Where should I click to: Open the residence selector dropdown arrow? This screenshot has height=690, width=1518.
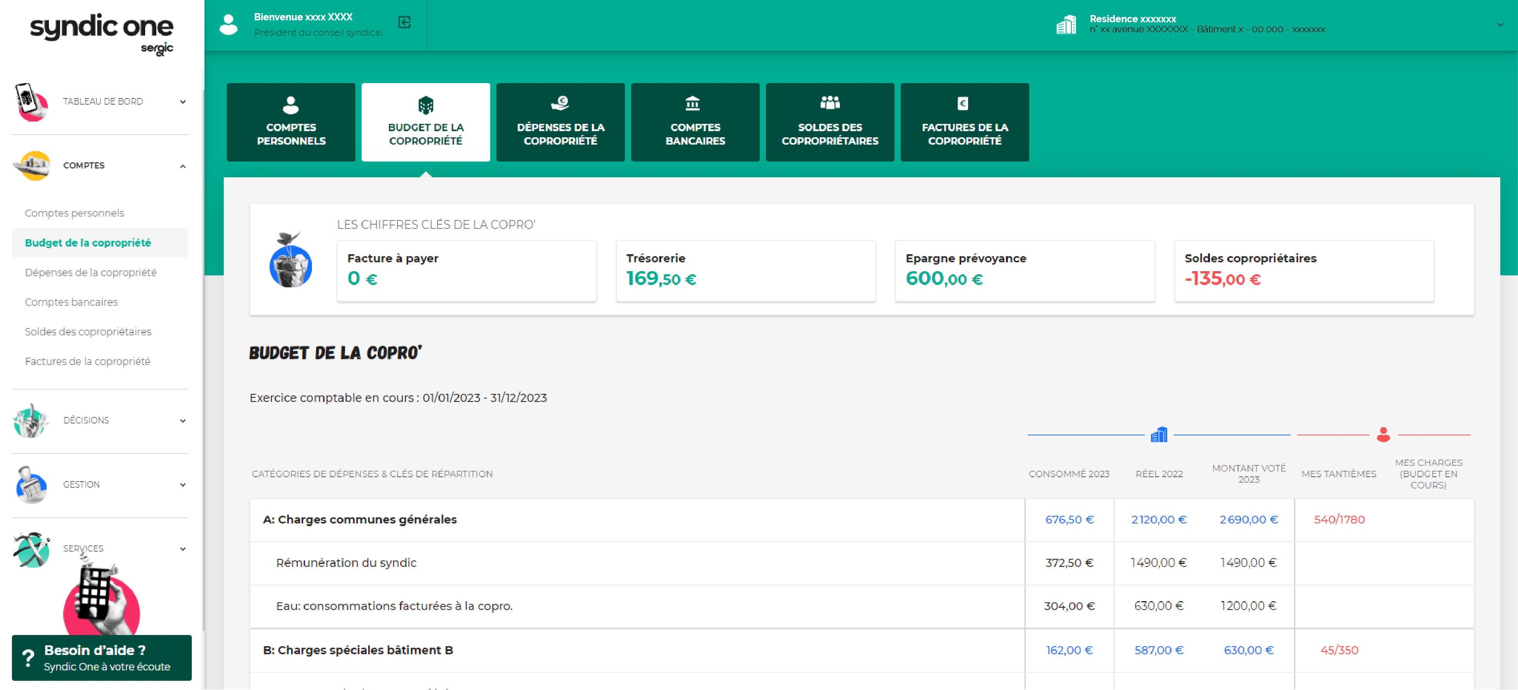tap(1500, 25)
